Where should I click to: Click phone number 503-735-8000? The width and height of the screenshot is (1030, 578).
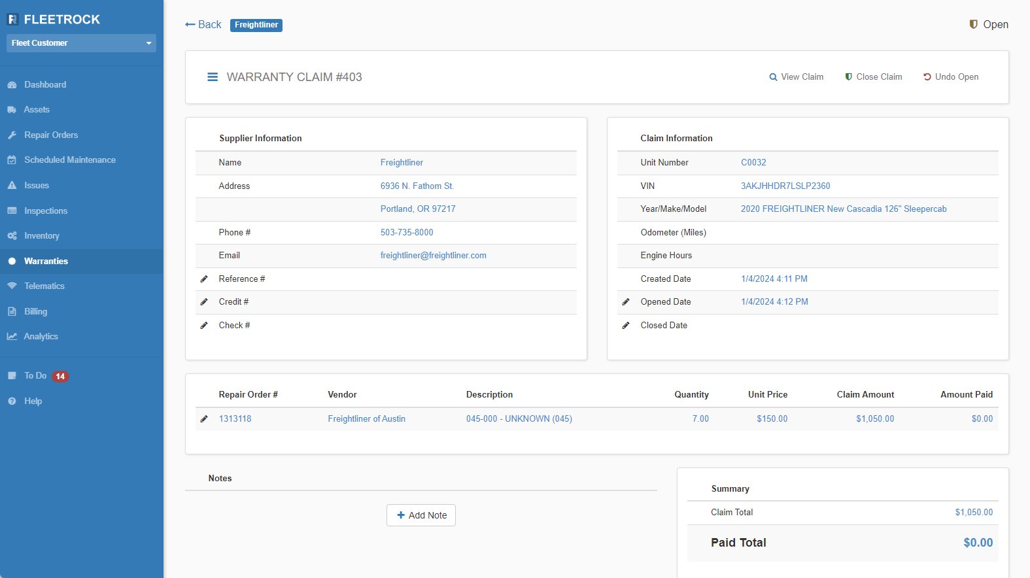[x=407, y=233]
